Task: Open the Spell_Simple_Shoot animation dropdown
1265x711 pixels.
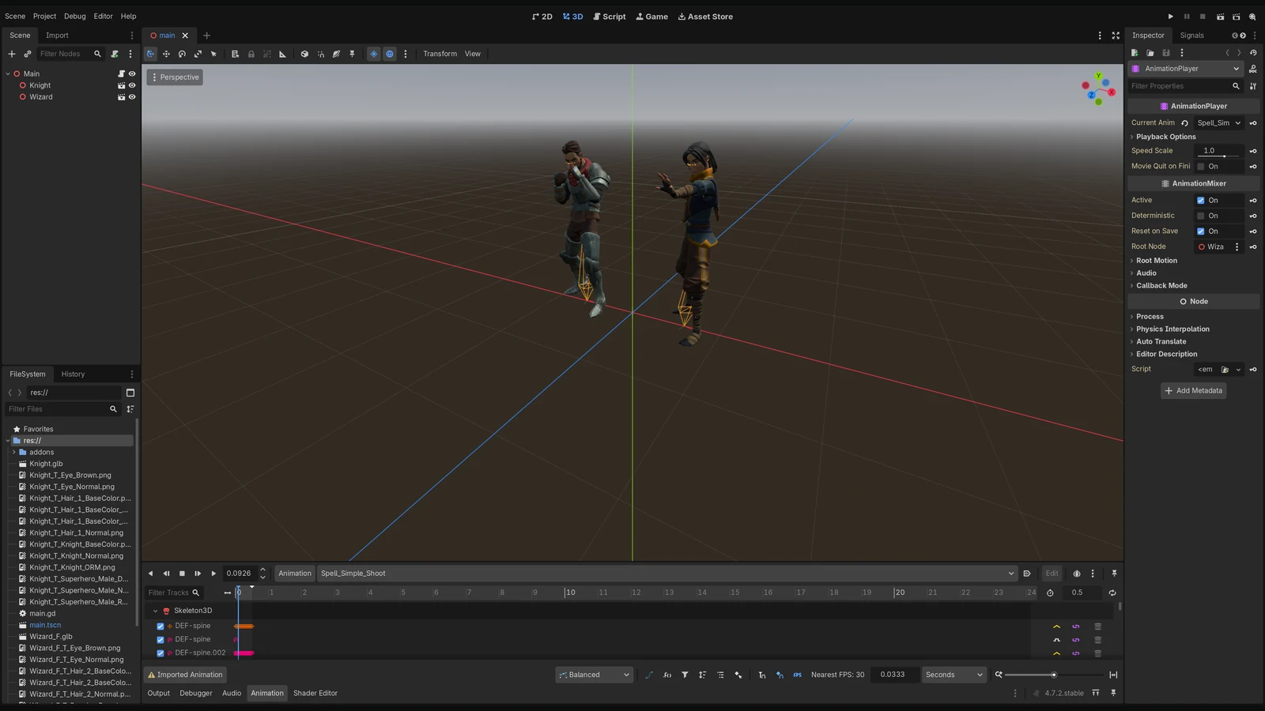Action: [667, 574]
